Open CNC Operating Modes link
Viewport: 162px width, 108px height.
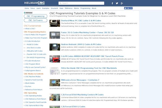tap(33, 96)
